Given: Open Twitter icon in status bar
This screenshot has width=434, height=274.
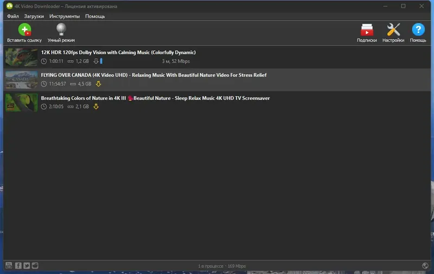Looking at the screenshot, I should tap(27, 265).
